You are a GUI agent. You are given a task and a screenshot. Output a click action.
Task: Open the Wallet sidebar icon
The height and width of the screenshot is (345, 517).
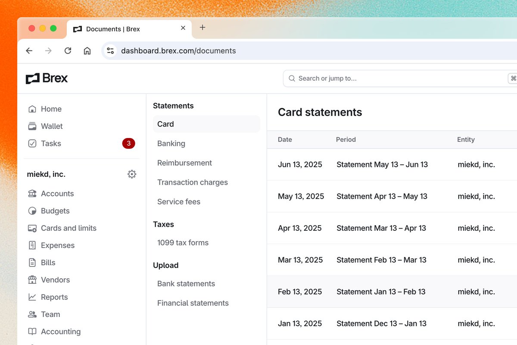click(32, 126)
